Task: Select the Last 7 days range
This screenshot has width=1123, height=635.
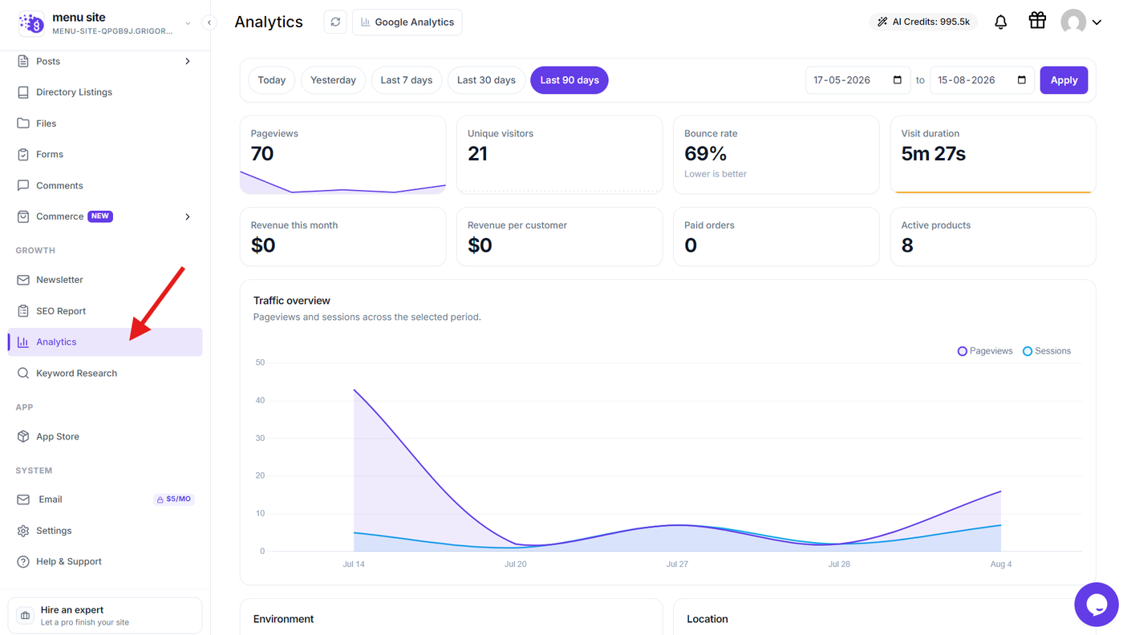Action: point(406,80)
